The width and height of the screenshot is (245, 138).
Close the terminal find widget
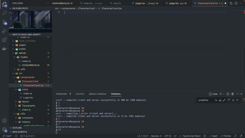[237, 100]
